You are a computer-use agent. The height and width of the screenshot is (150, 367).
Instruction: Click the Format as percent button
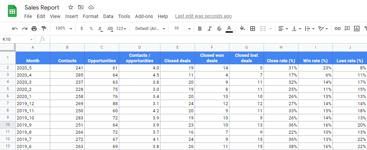[91, 29]
